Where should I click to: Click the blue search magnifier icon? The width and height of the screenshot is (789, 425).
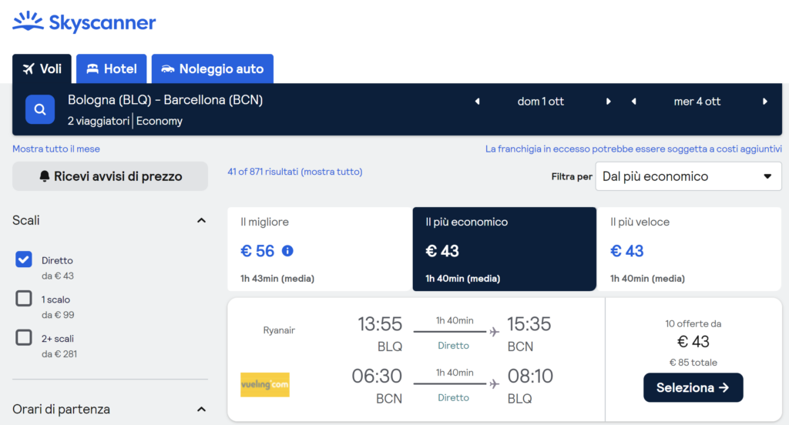click(x=40, y=109)
